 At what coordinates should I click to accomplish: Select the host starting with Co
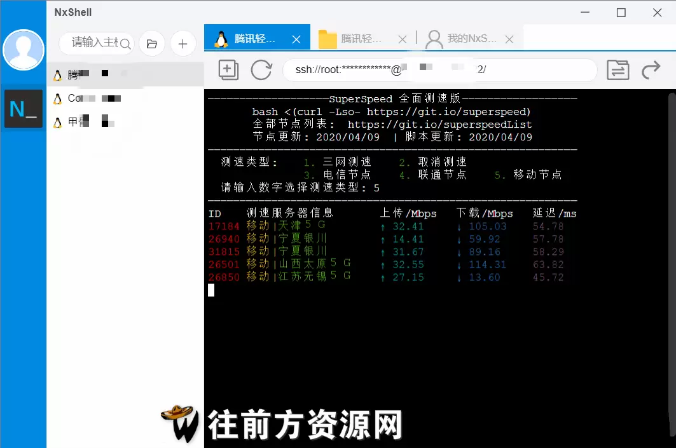(125, 98)
